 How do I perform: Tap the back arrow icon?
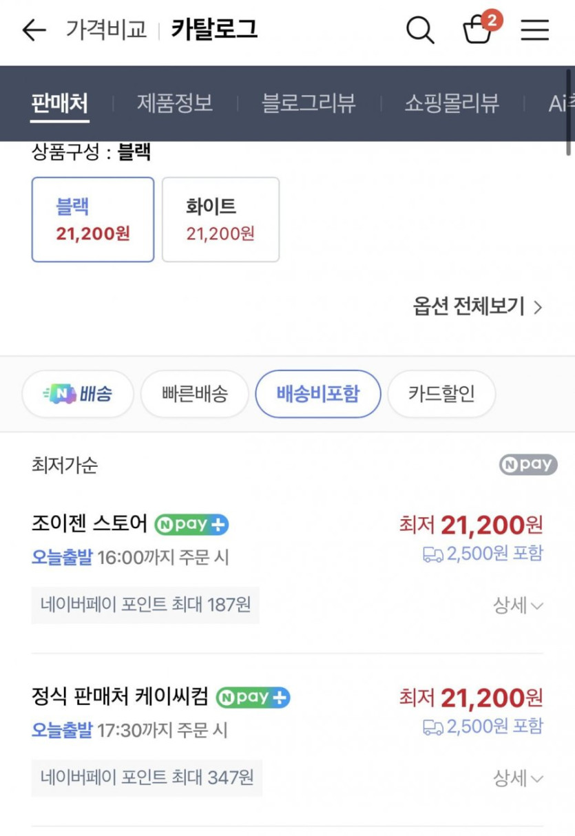point(33,30)
